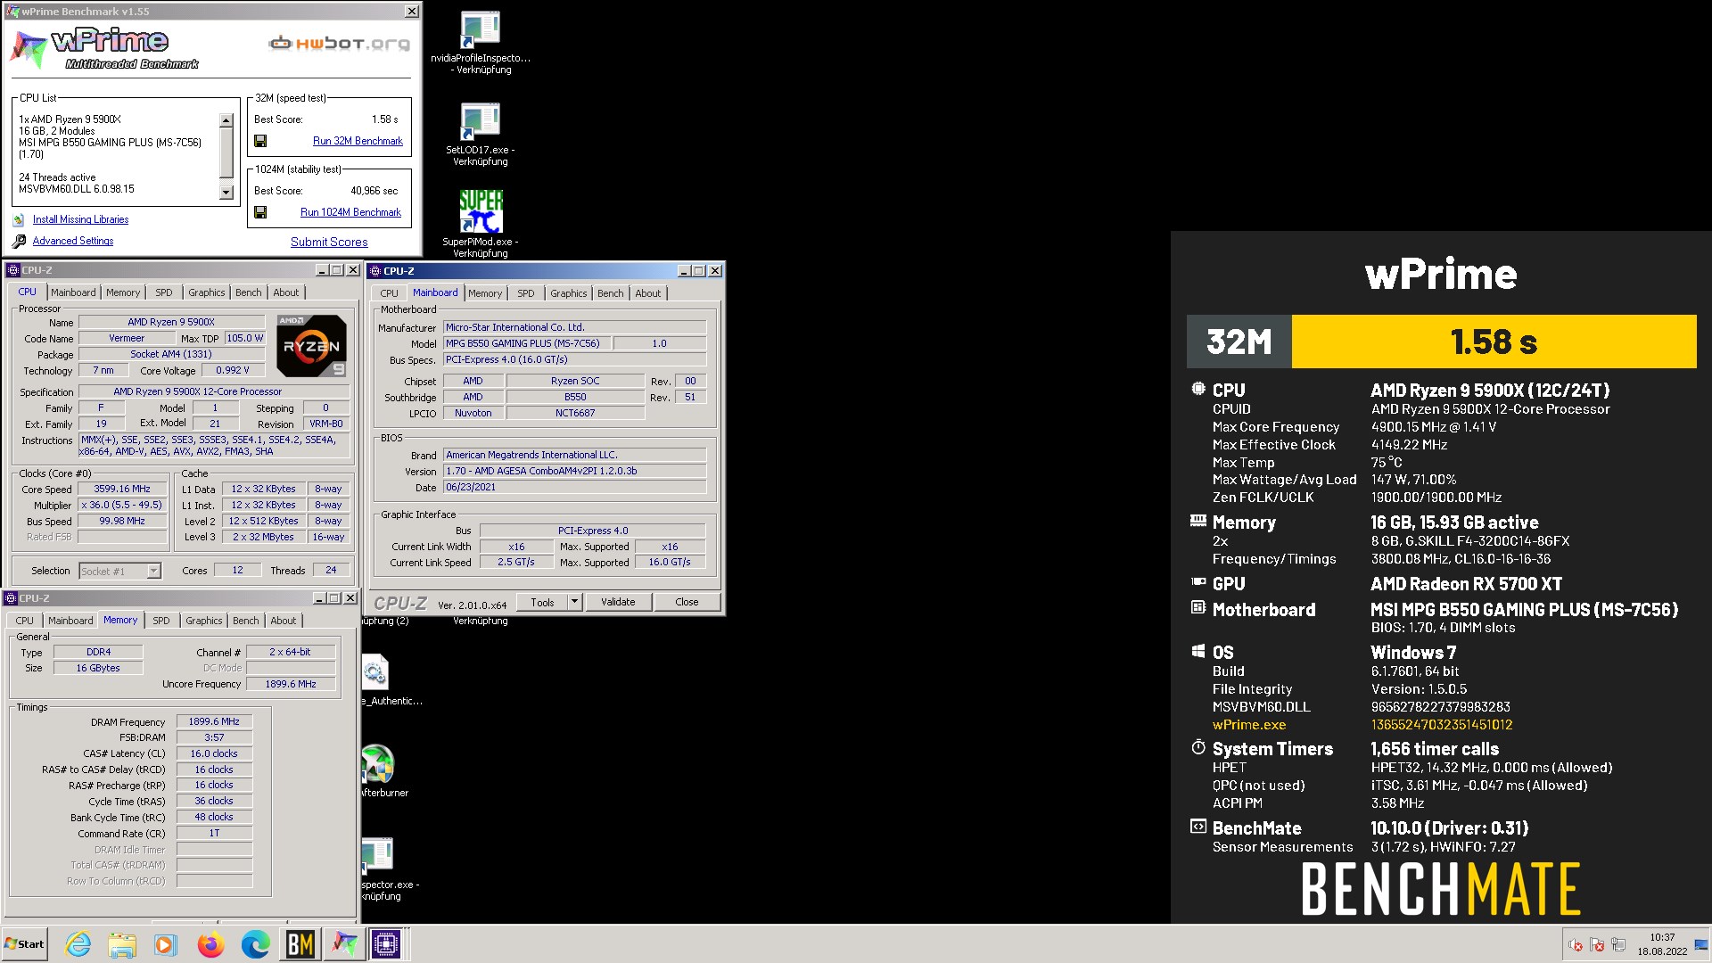Click the Multiplier x 36.0 field

click(x=122, y=505)
